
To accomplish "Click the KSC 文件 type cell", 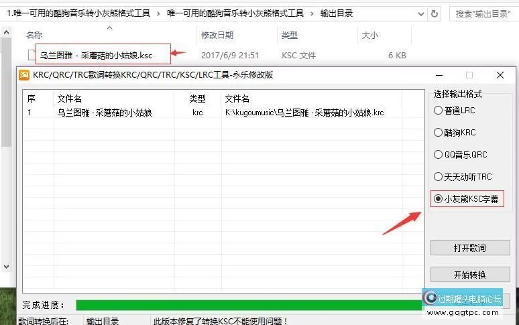I will pos(298,55).
